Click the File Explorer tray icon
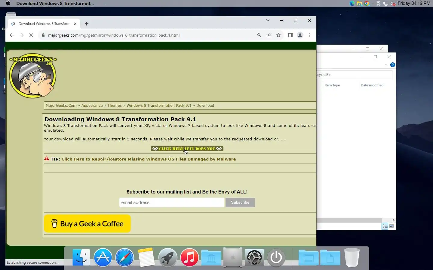 pyautogui.click(x=359, y=4)
